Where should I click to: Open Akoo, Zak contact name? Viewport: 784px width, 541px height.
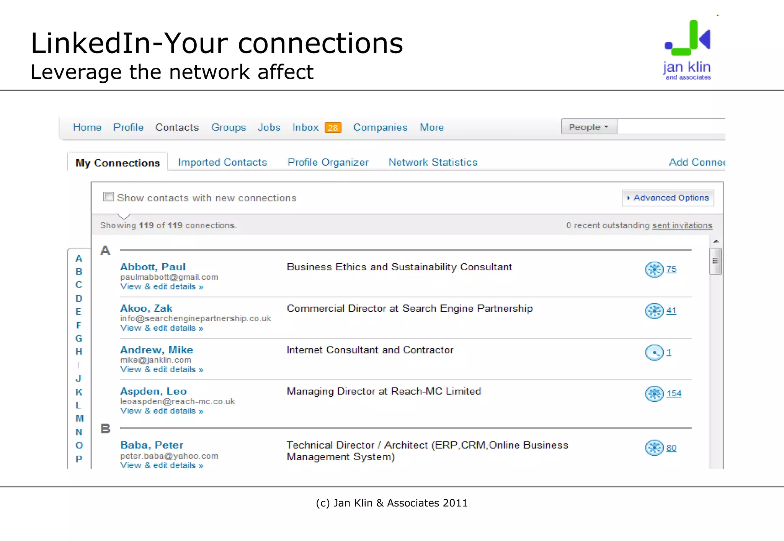[x=146, y=308]
